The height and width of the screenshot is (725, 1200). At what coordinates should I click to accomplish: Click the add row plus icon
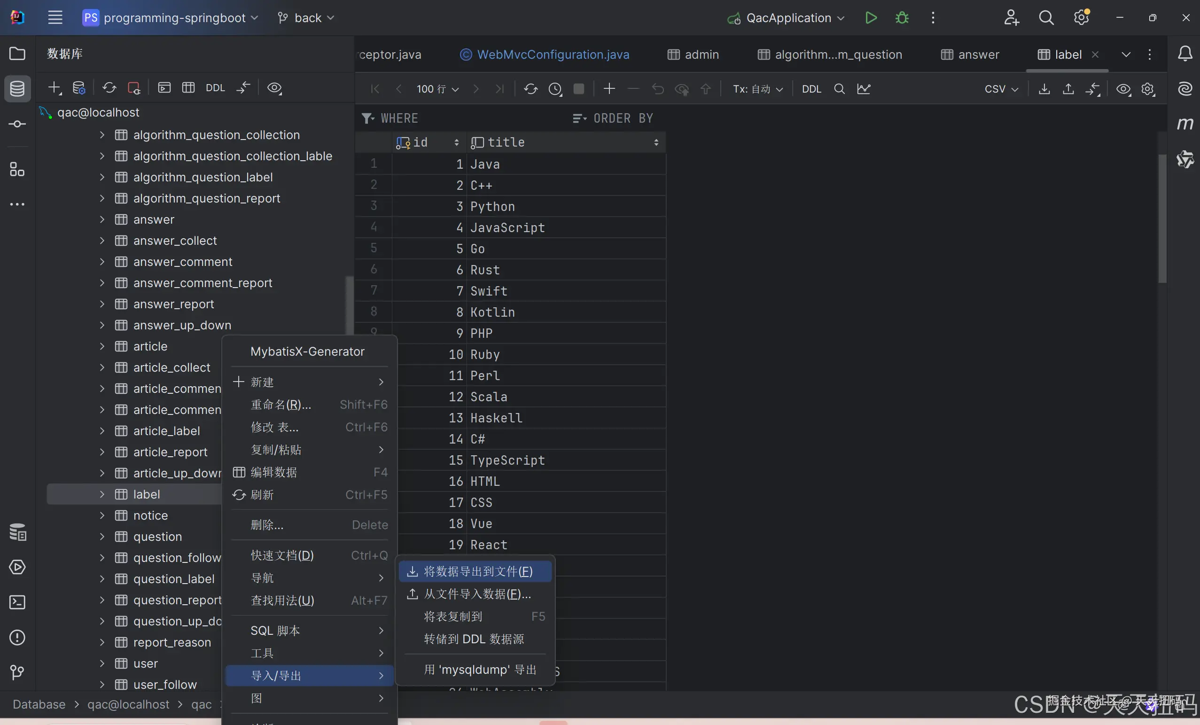pyautogui.click(x=609, y=89)
